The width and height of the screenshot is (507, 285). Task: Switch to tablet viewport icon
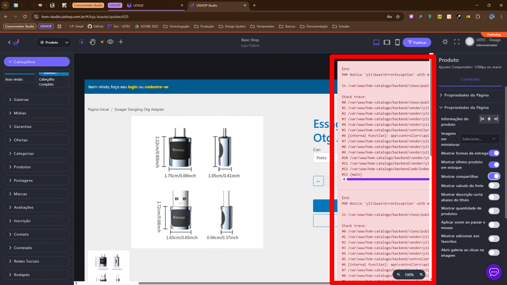click(387, 42)
